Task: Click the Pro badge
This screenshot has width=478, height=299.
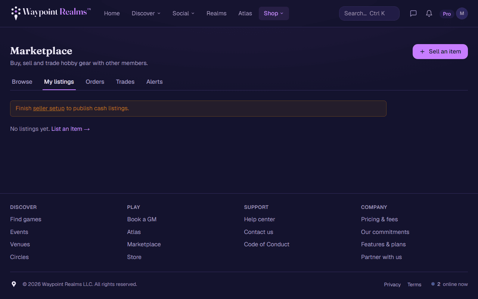Action: coord(447,14)
